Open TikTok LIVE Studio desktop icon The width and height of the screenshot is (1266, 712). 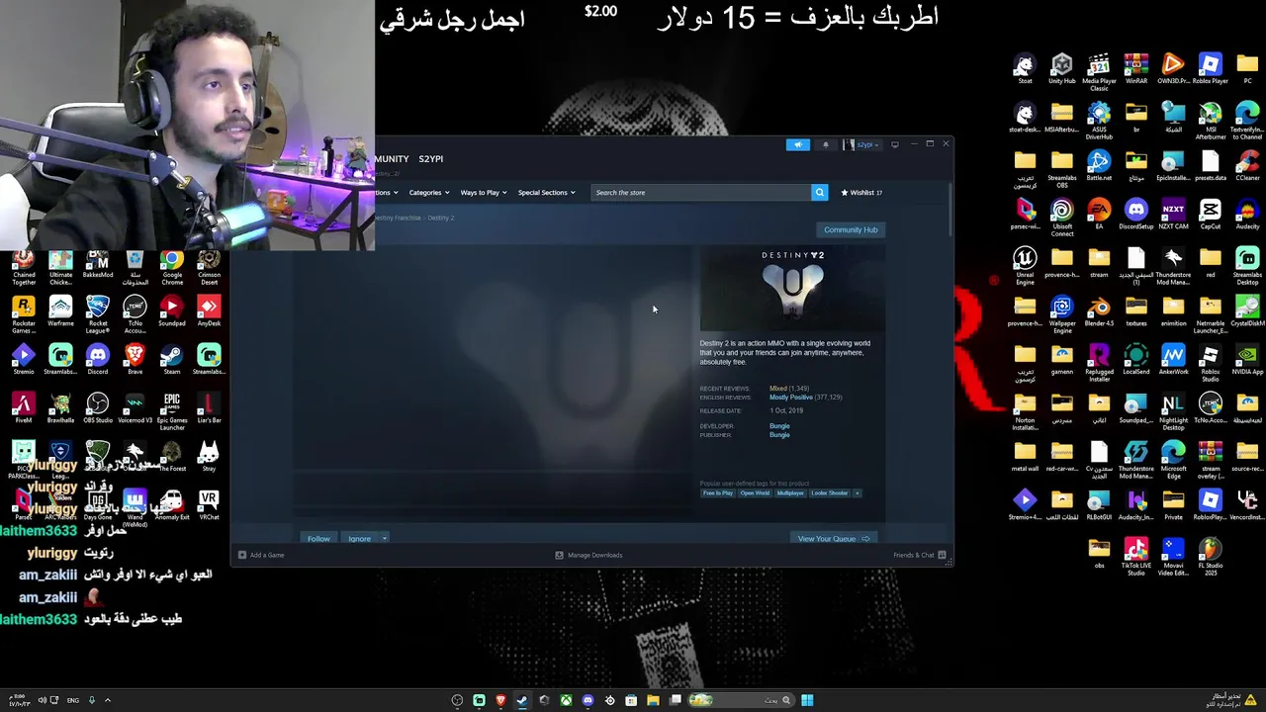(x=1136, y=556)
